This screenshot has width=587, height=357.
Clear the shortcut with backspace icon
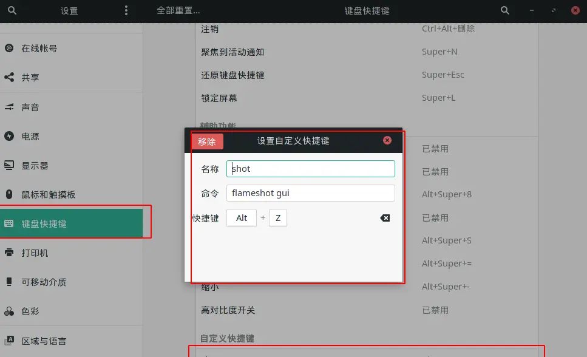pyautogui.click(x=385, y=218)
